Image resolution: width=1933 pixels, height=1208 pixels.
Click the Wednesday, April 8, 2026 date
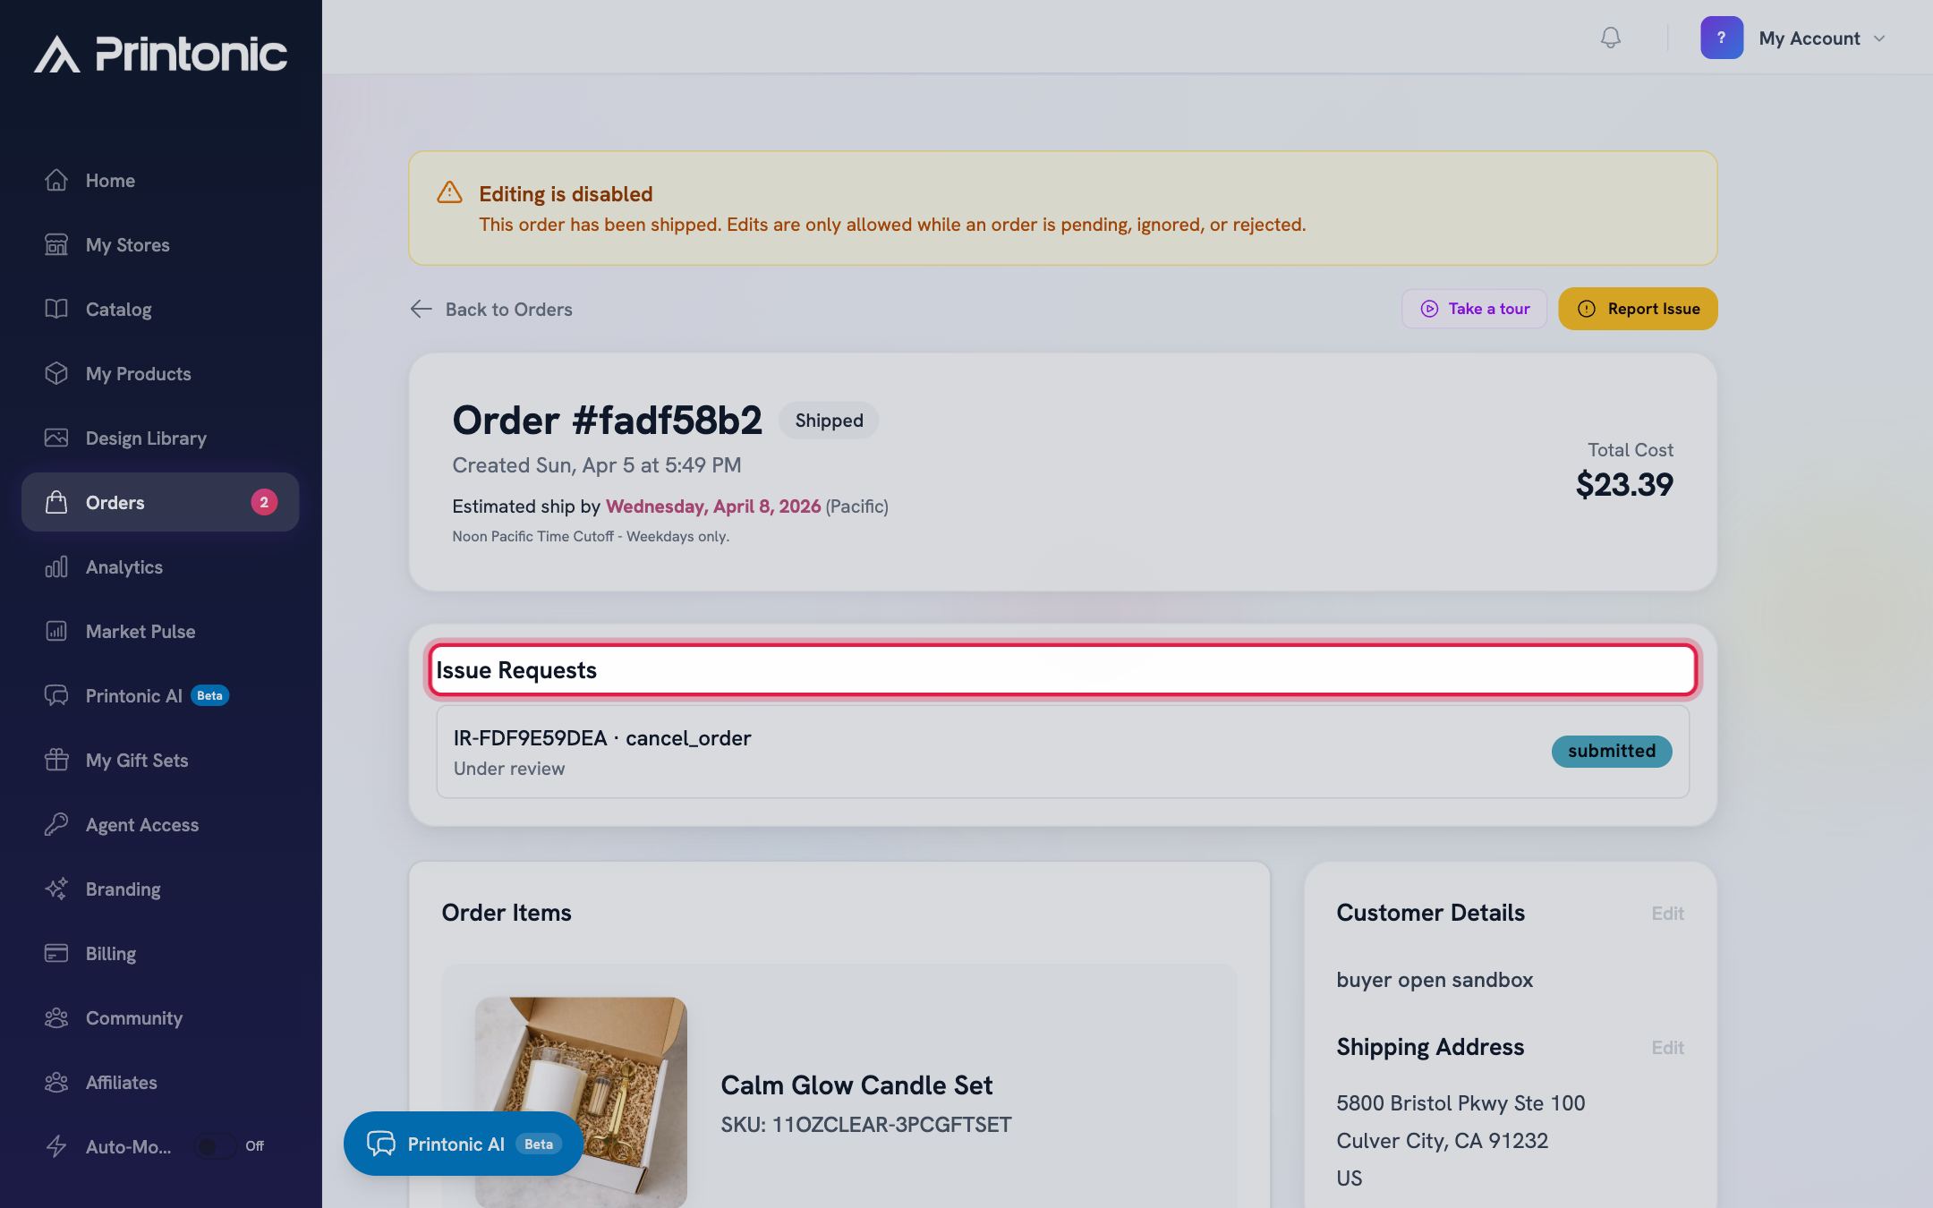(x=713, y=506)
